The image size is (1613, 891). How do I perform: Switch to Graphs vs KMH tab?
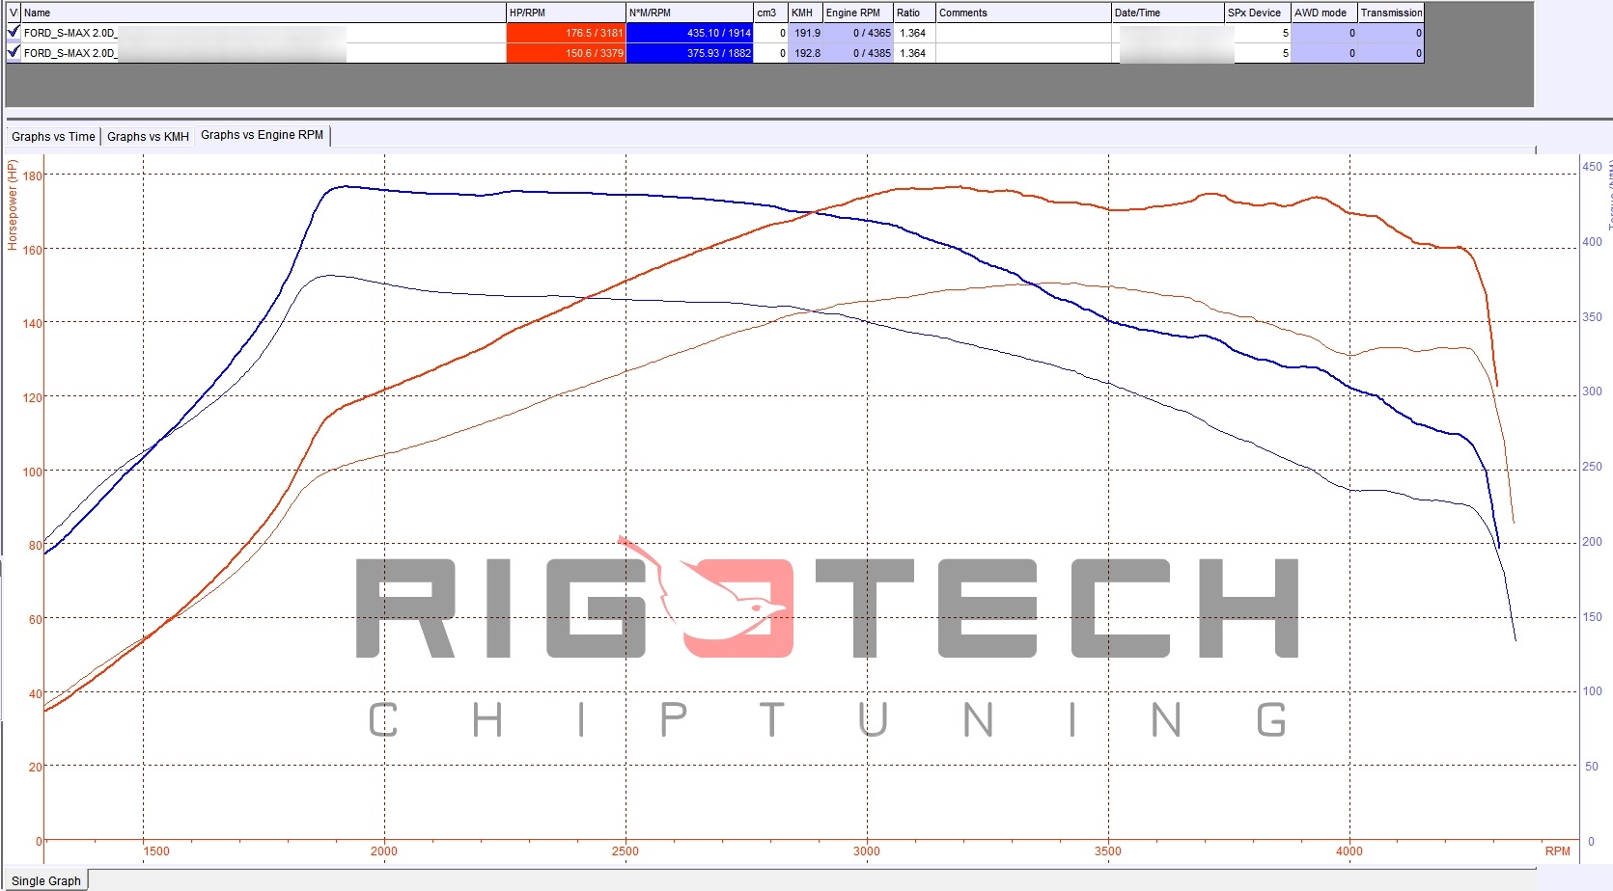coord(148,136)
